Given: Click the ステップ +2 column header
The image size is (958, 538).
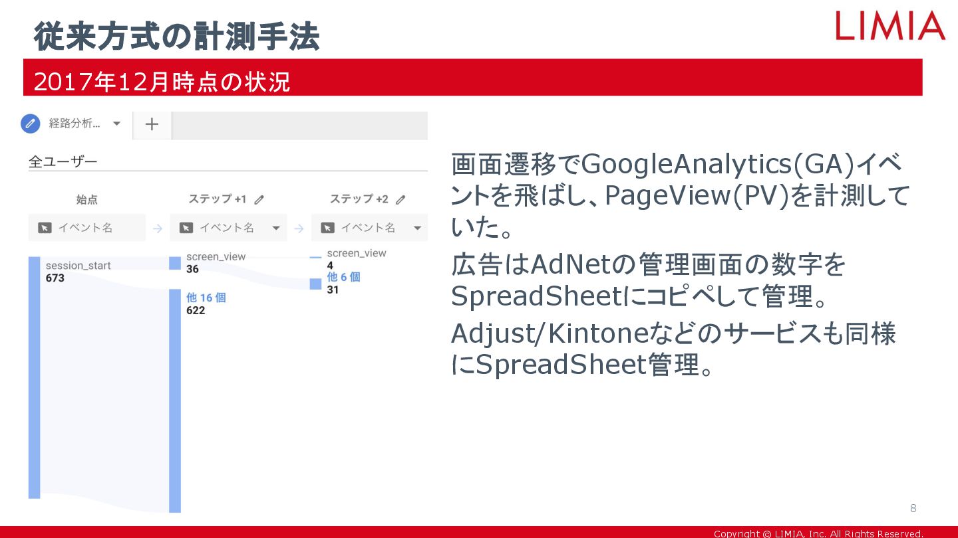Looking at the screenshot, I should click(x=359, y=199).
